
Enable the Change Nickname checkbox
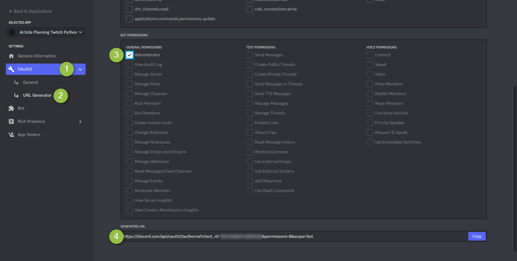coord(130,133)
